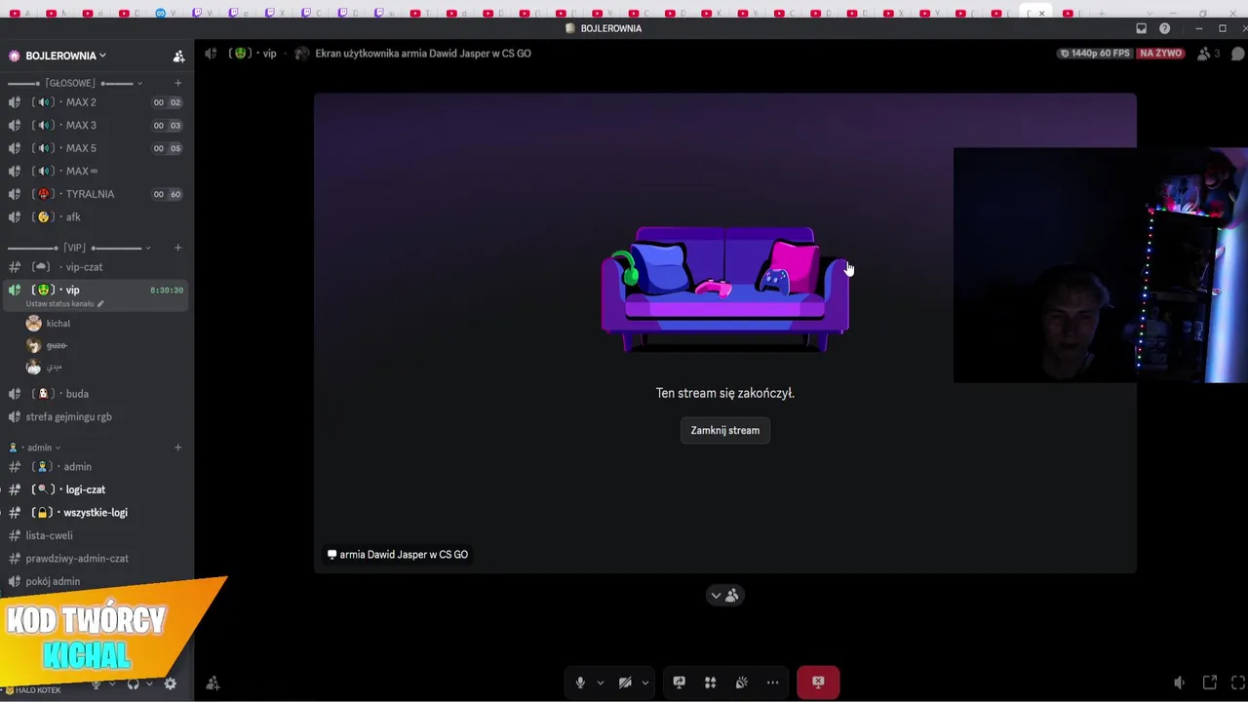Collapse the GŁOSOWE category
The image size is (1248, 702).
pos(76,83)
